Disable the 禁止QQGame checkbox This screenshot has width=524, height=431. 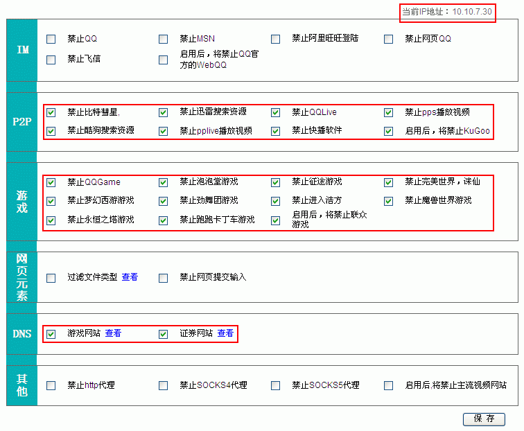click(51, 183)
